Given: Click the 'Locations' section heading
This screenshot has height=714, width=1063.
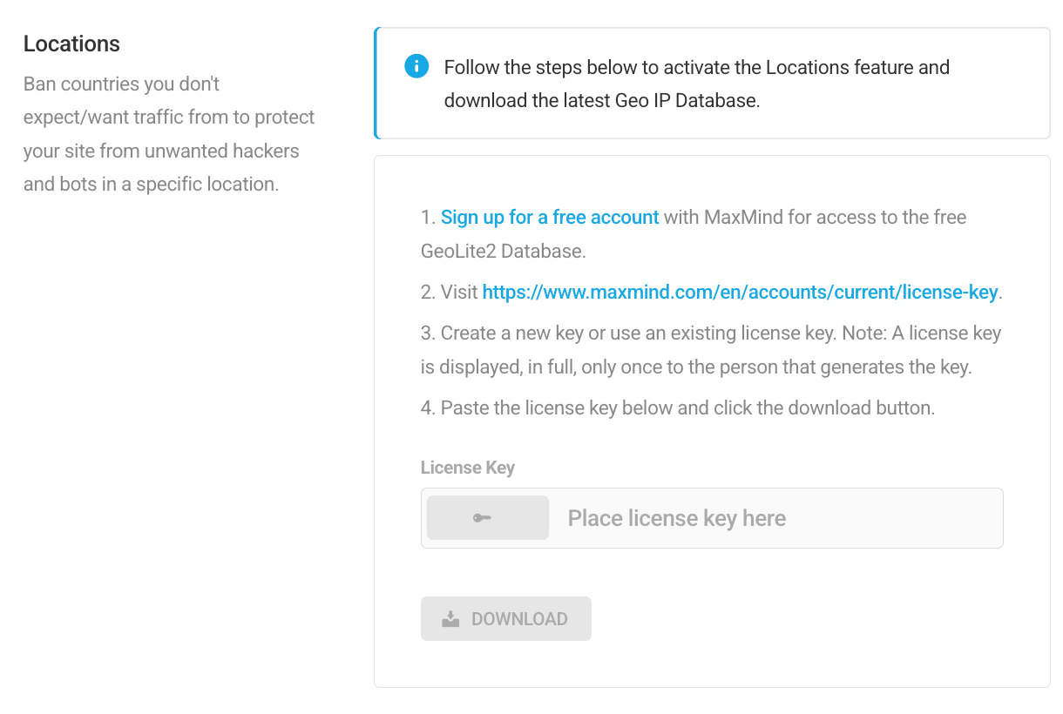Looking at the screenshot, I should [71, 44].
